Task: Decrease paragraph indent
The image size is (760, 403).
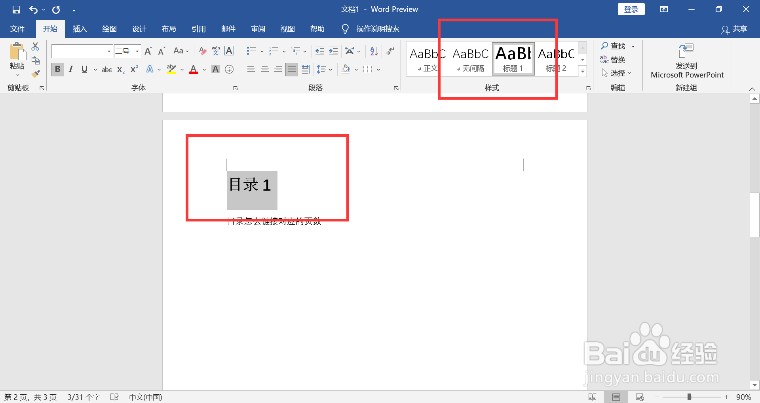Action: 319,51
